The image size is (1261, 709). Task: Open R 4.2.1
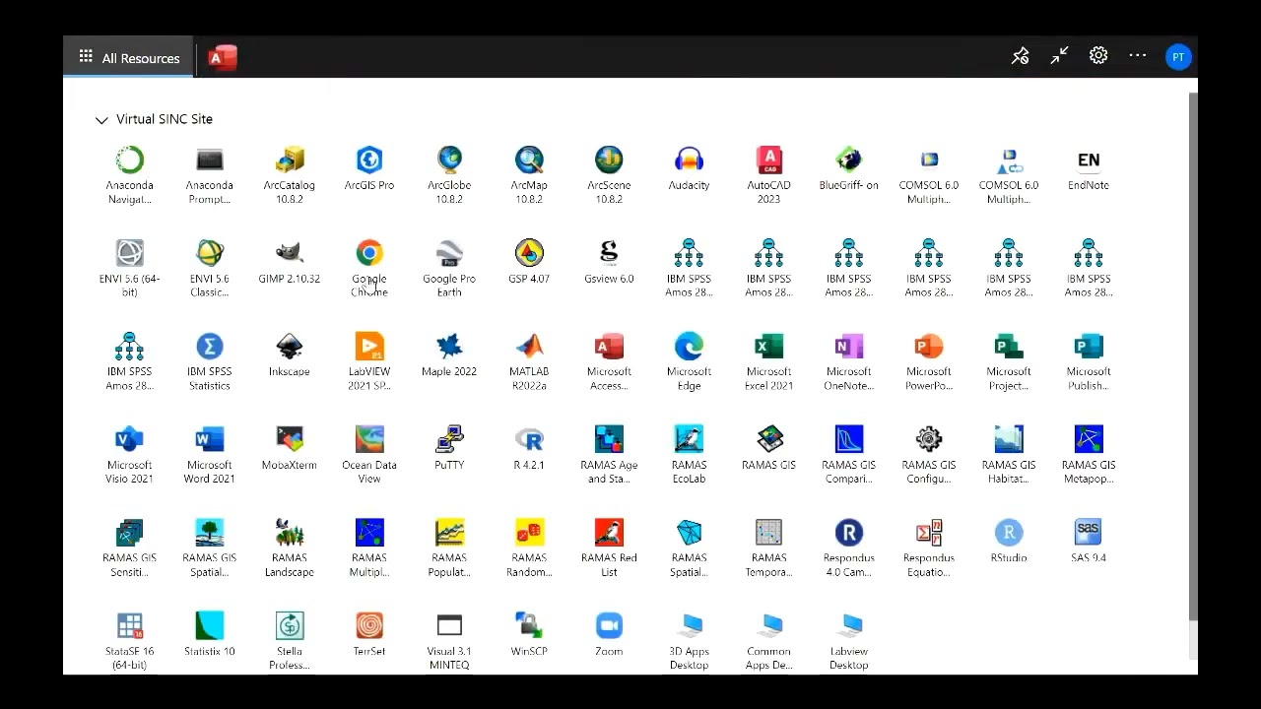pyautogui.click(x=529, y=449)
